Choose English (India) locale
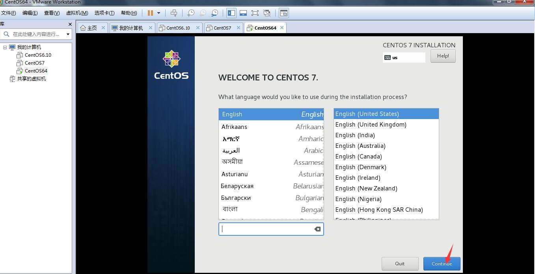535x274 pixels. point(386,135)
